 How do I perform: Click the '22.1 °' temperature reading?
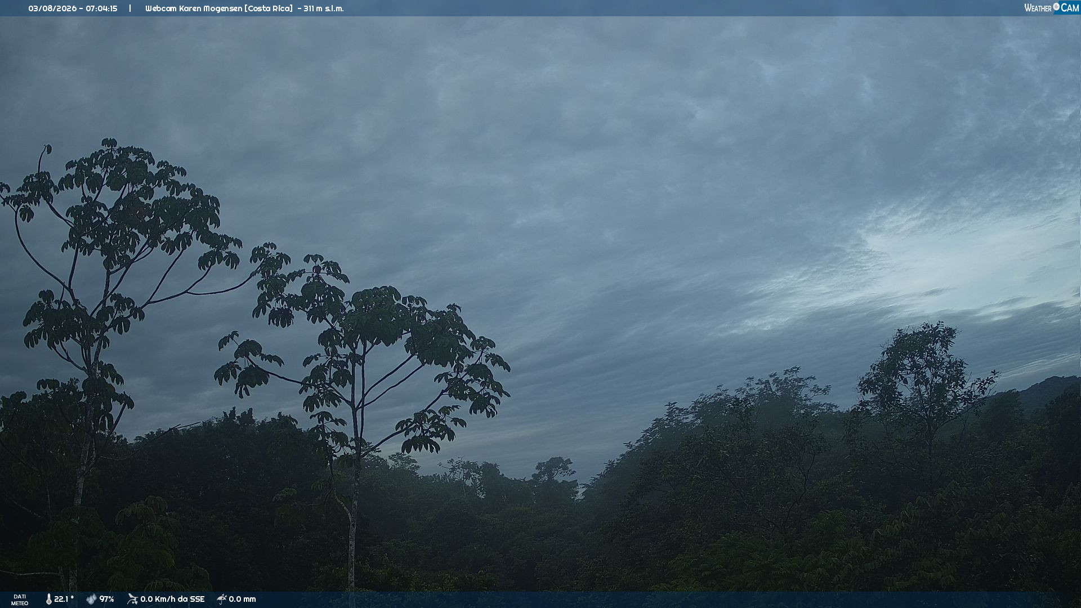64,599
